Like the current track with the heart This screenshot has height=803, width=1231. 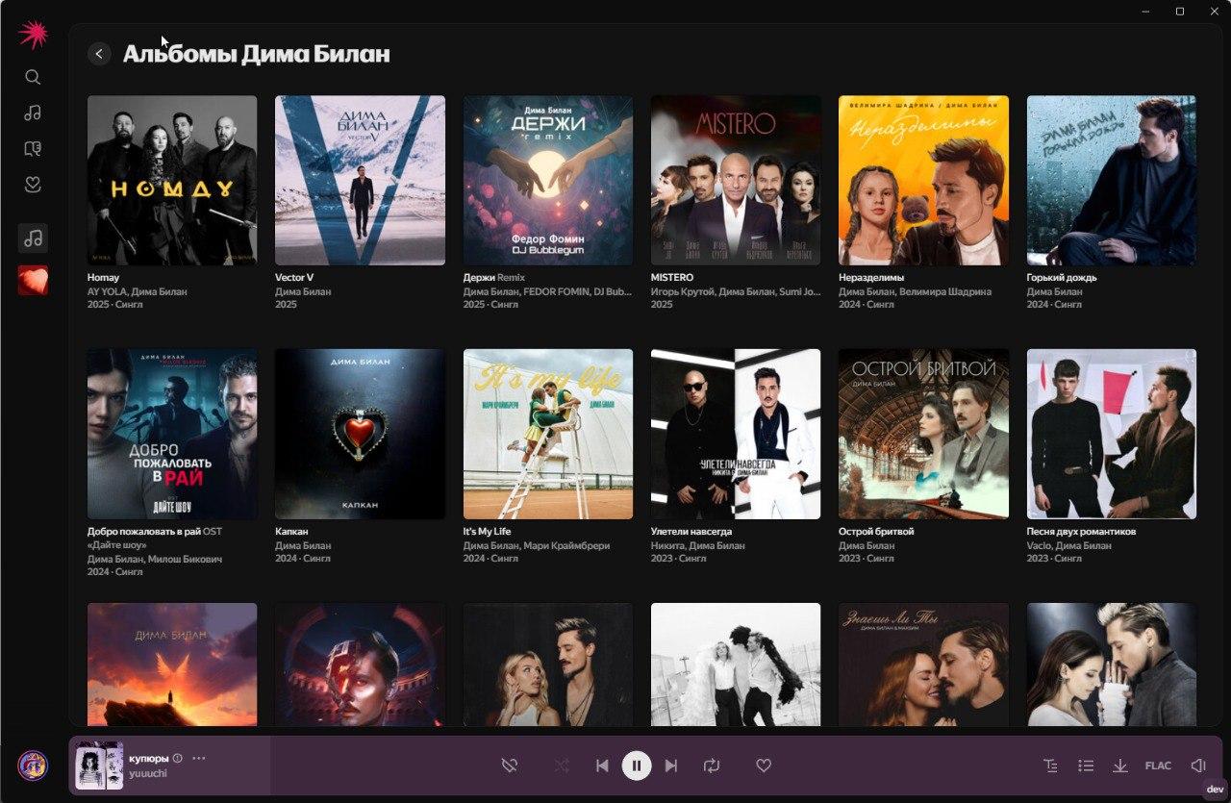click(x=764, y=765)
